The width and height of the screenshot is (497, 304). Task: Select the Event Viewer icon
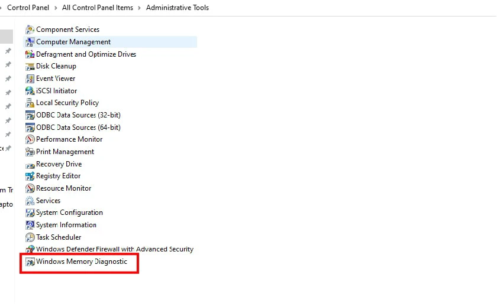[30, 79]
